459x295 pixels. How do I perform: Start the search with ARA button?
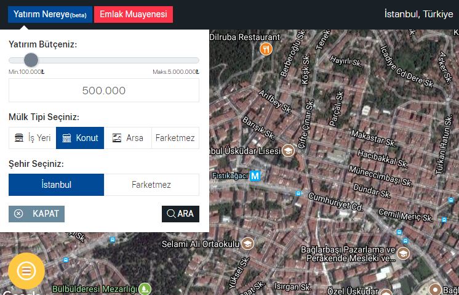[181, 214]
